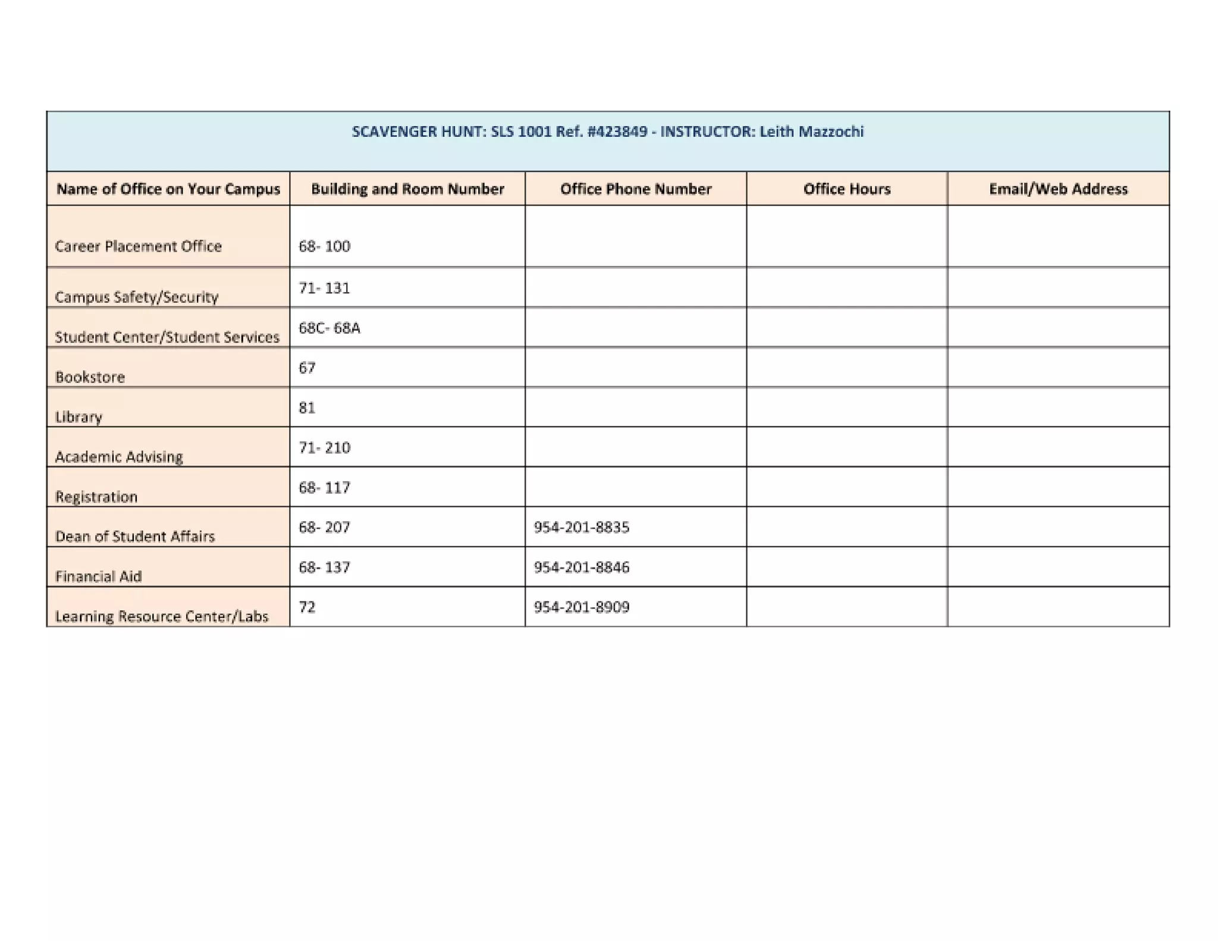Viewport: 1218px width, 941px height.
Task: Select the Campus Safety/Security row label
Action: 137,296
